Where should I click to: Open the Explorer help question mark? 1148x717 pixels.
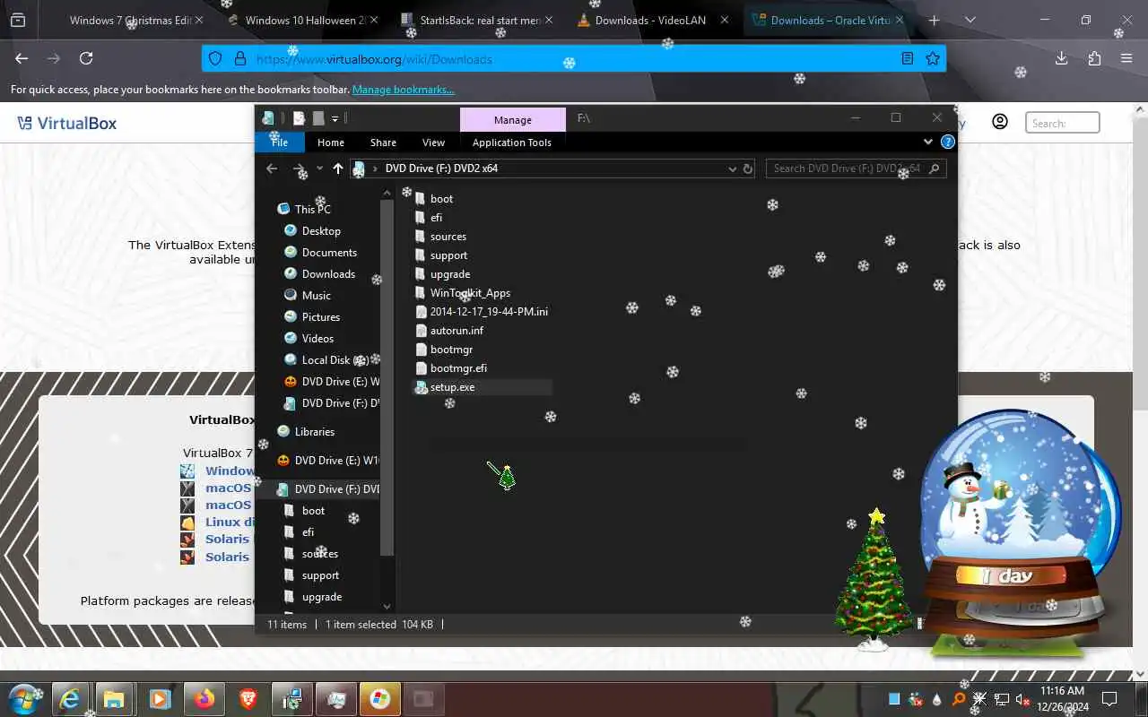(947, 142)
